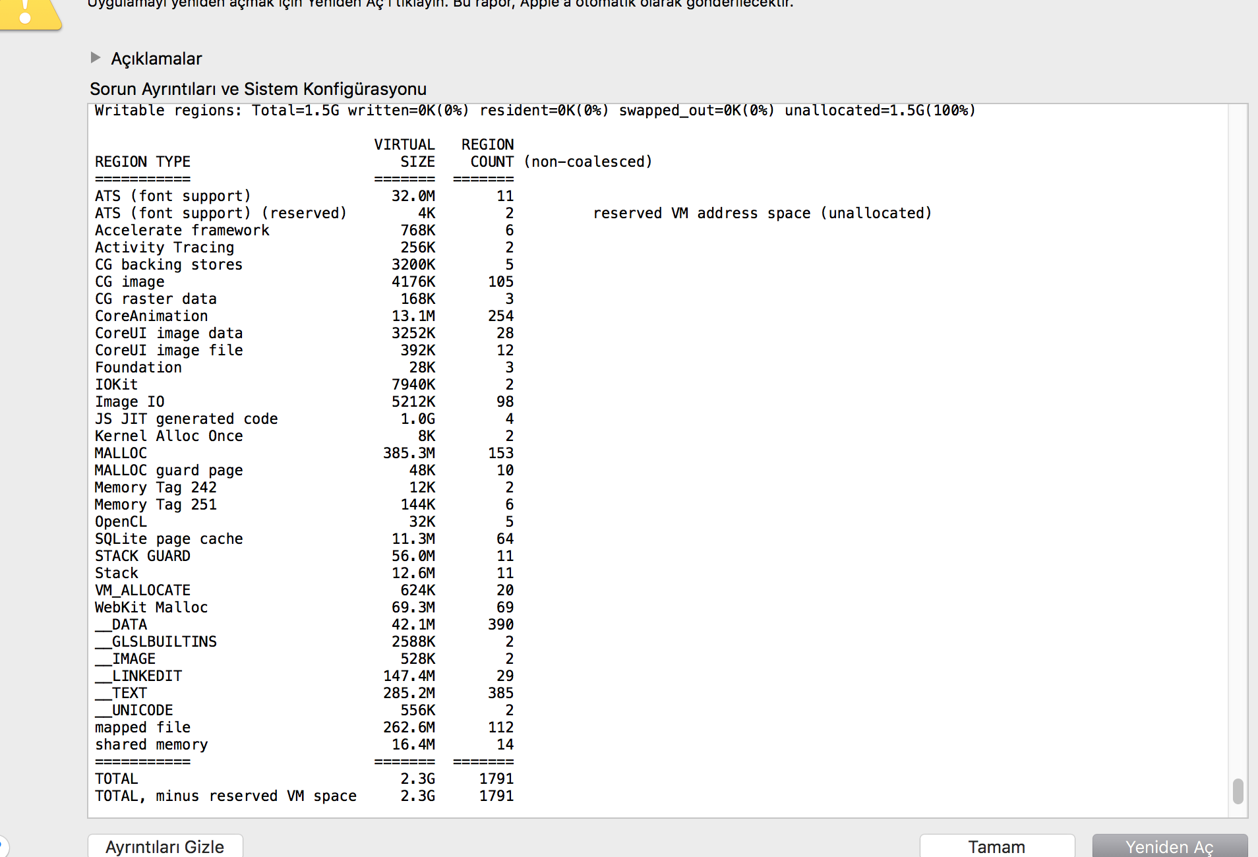Click the '__UNICODE' row
The height and width of the screenshot is (857, 1258).
304,710
